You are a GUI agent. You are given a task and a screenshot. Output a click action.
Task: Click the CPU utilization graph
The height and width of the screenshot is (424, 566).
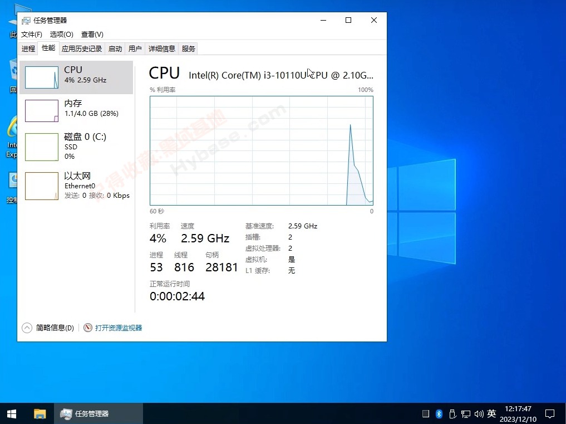262,151
